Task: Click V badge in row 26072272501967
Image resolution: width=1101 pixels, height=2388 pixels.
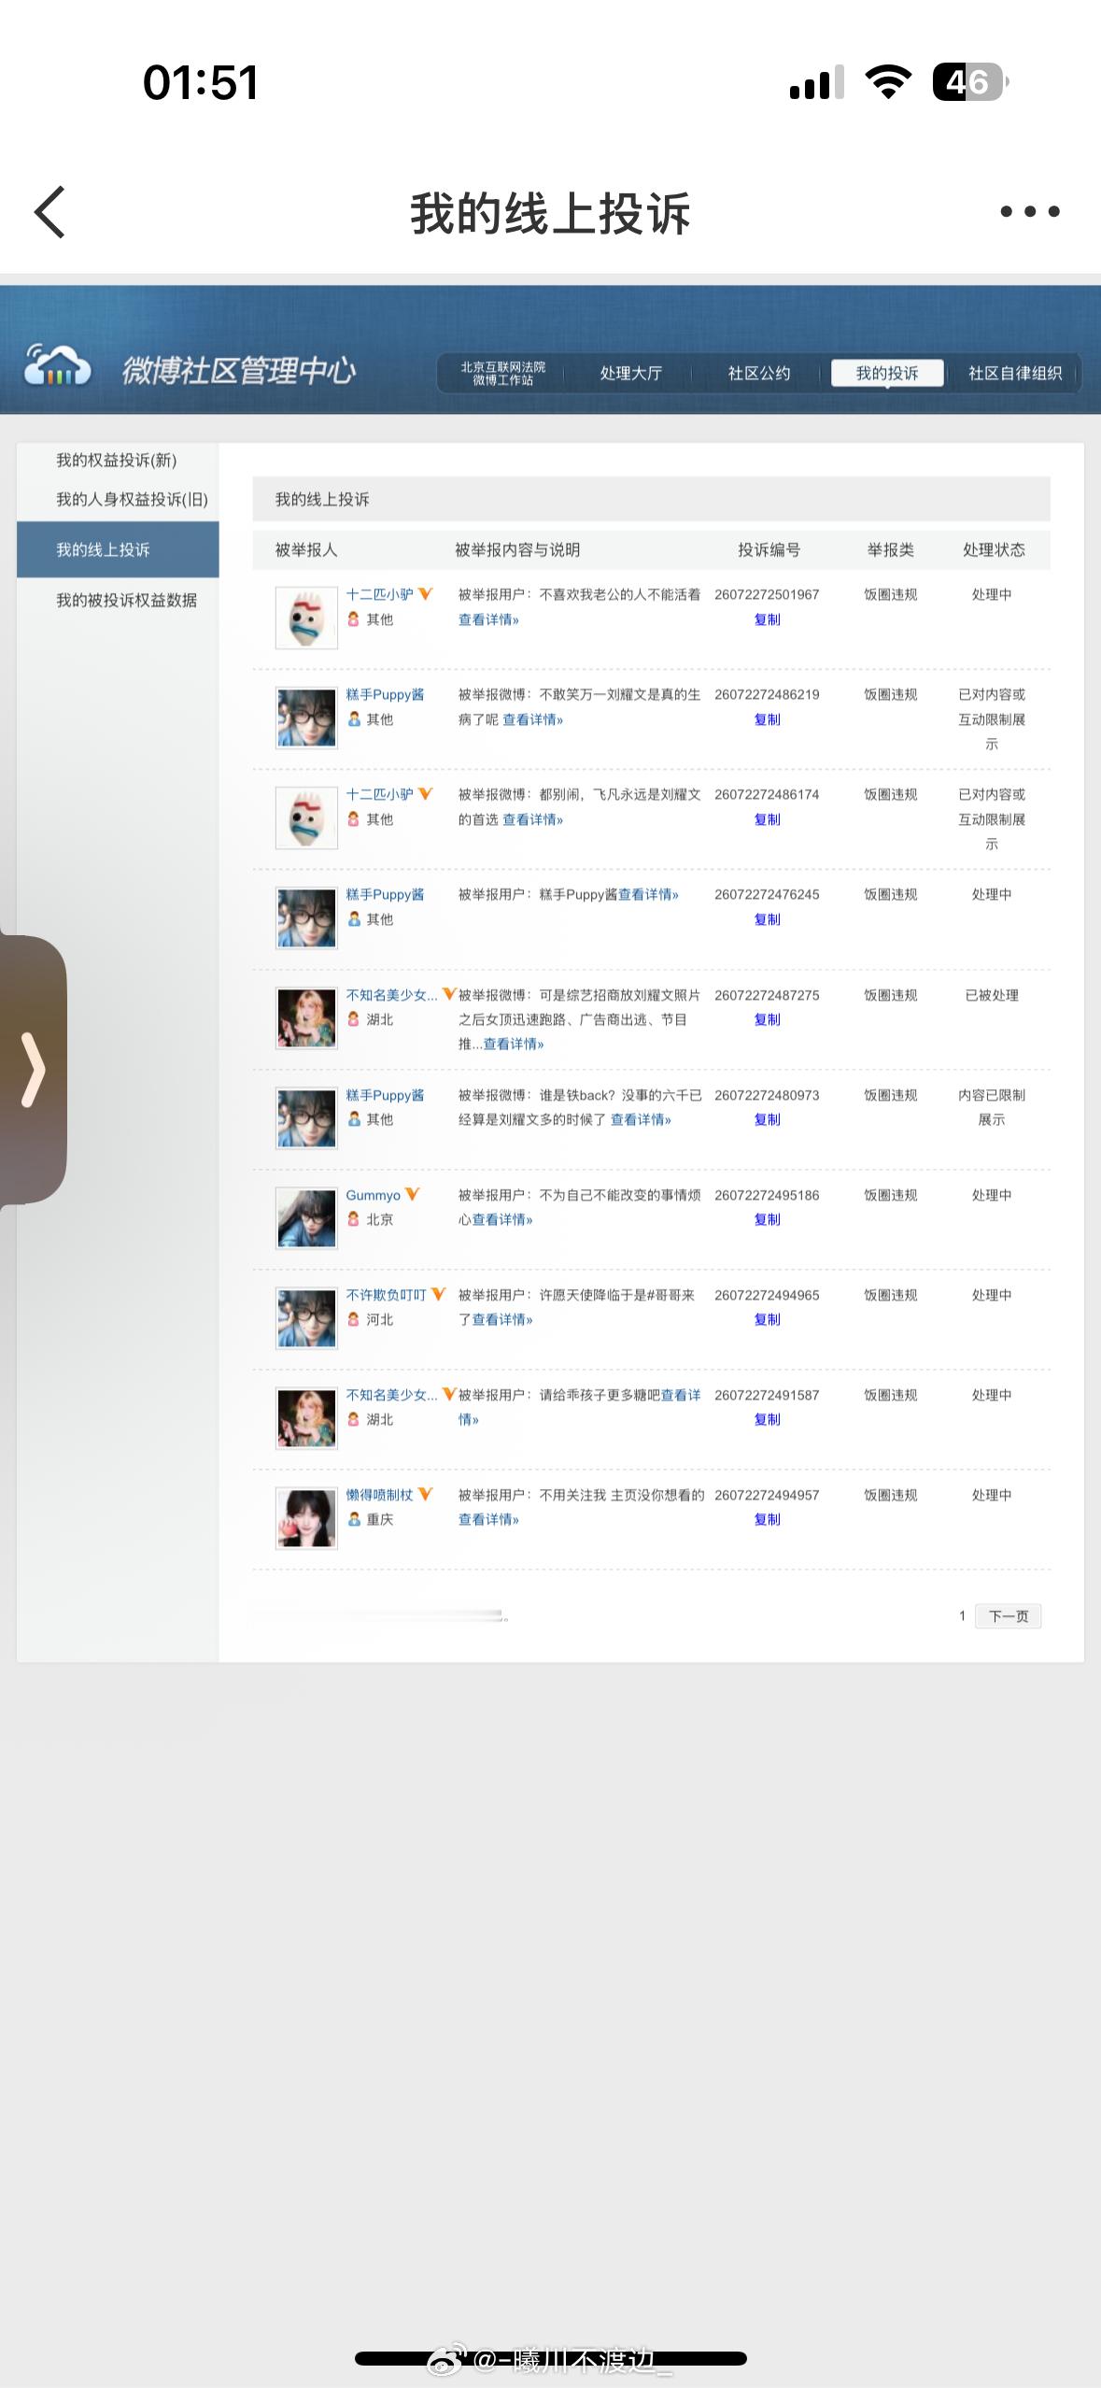Action: (x=425, y=593)
